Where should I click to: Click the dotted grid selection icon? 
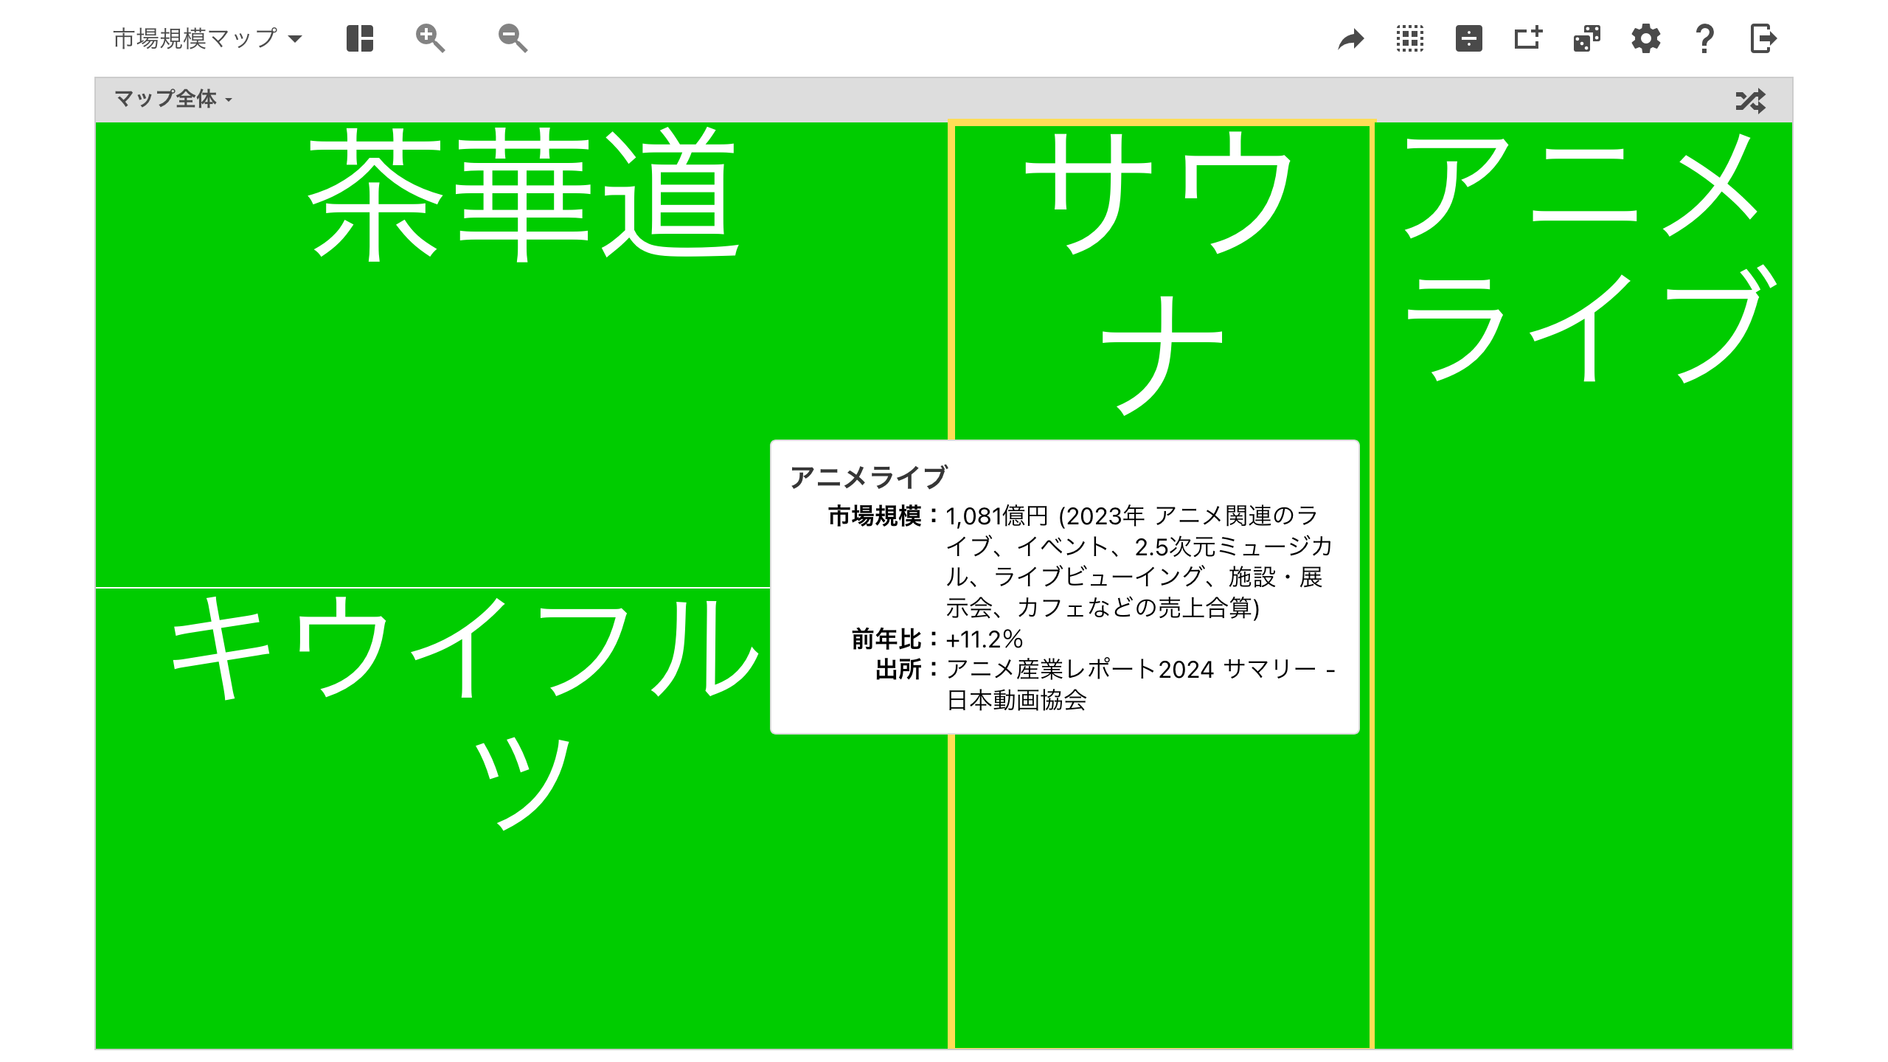(x=1410, y=38)
